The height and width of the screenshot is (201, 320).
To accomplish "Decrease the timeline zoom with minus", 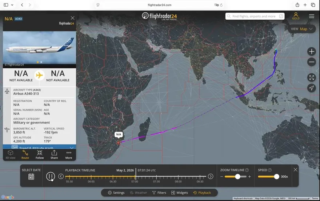I will point(221,177).
